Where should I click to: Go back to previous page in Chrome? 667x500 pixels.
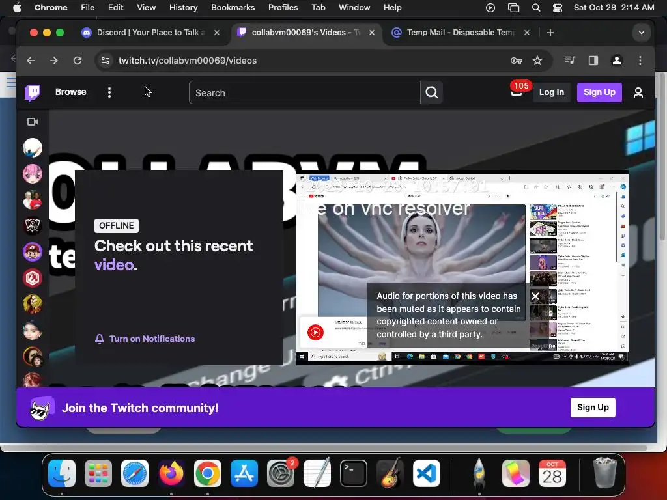coord(31,61)
